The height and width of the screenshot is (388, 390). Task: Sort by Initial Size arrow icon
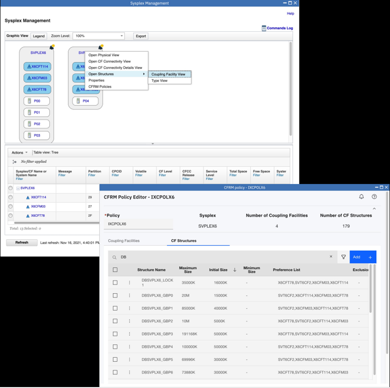(234, 270)
